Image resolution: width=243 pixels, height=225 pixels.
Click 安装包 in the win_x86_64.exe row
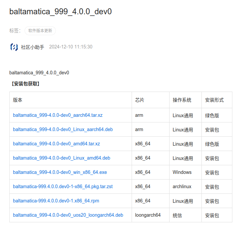click(x=212, y=173)
